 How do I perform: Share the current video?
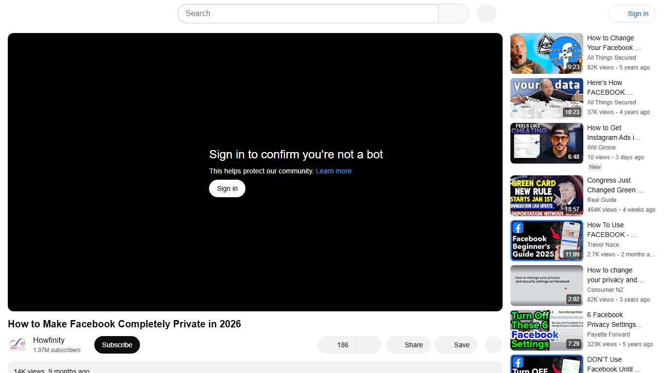[x=408, y=345]
